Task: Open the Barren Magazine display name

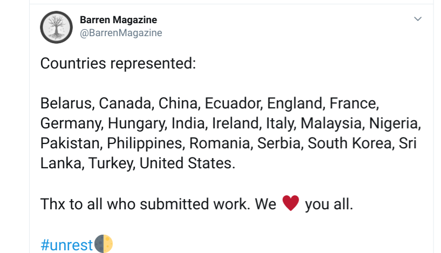Action: pos(118,20)
